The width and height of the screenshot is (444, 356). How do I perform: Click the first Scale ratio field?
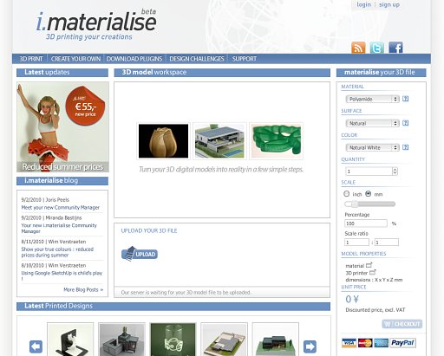[x=356, y=242]
